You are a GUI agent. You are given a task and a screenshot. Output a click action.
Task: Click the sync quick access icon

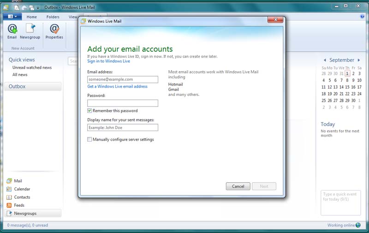pos(31,8)
